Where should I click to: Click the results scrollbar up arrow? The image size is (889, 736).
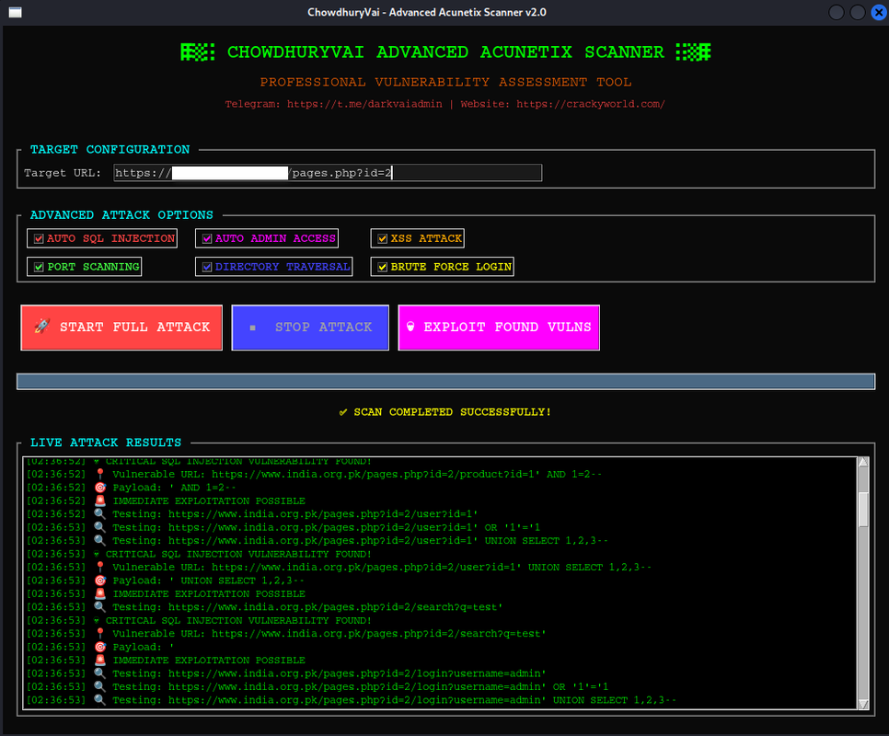(863, 462)
